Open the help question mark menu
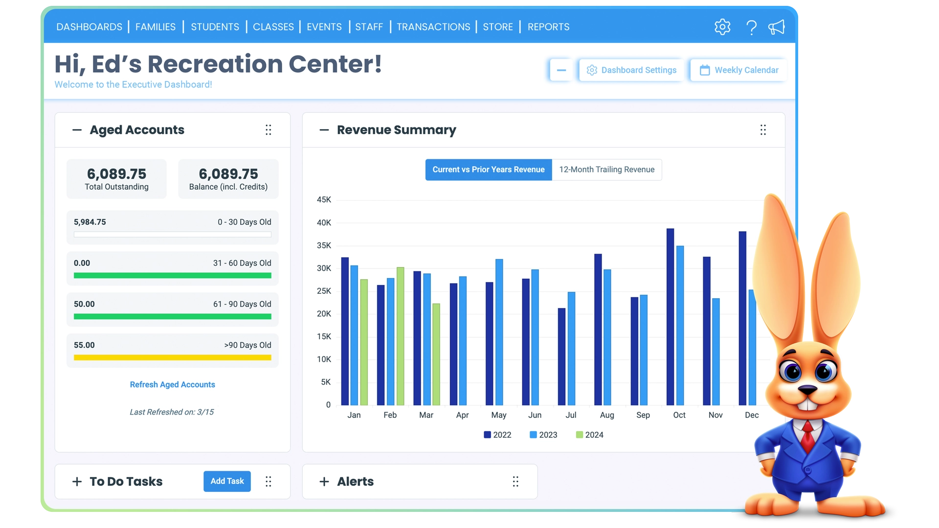The height and width of the screenshot is (528, 939). (750, 27)
